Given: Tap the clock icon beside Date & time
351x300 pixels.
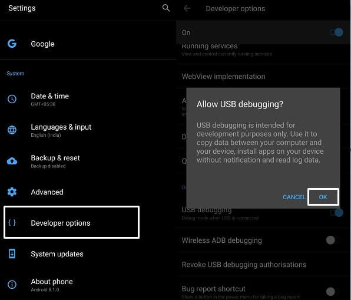Looking at the screenshot, I should (12, 99).
